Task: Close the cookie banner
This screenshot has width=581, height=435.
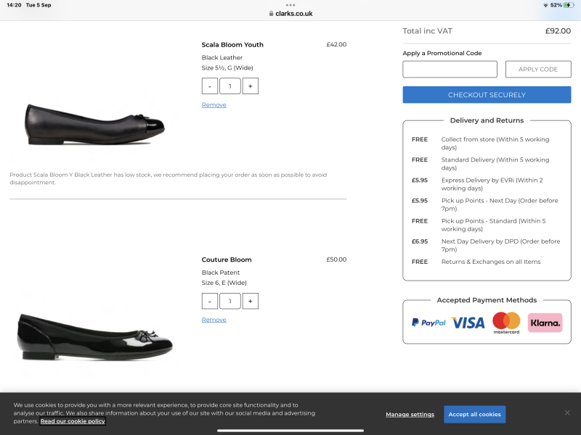Action: click(x=567, y=413)
